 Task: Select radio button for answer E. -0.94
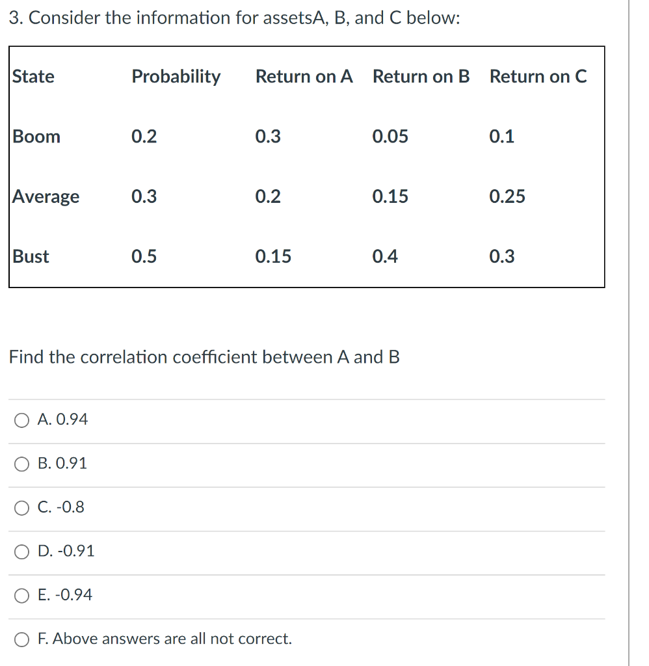(x=21, y=595)
